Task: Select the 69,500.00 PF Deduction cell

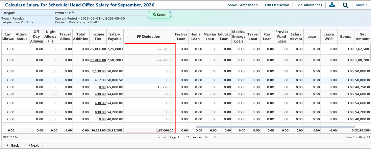Action: (x=149, y=60)
